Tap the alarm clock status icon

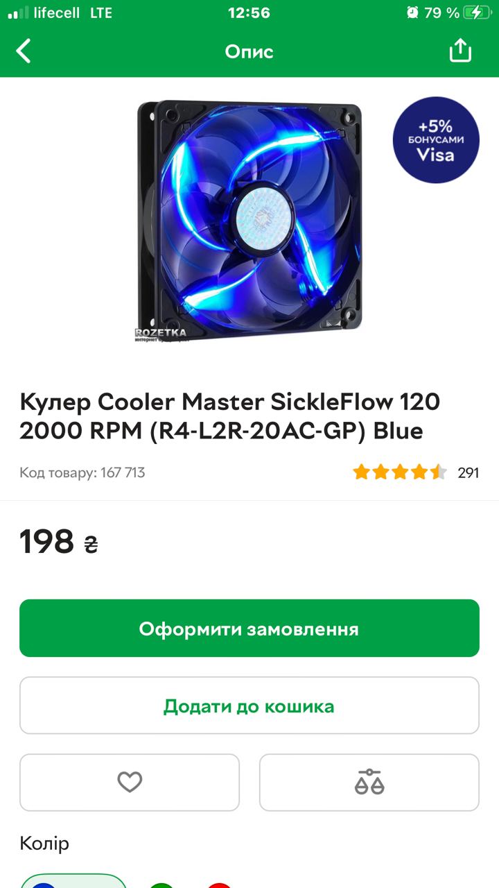412,12
